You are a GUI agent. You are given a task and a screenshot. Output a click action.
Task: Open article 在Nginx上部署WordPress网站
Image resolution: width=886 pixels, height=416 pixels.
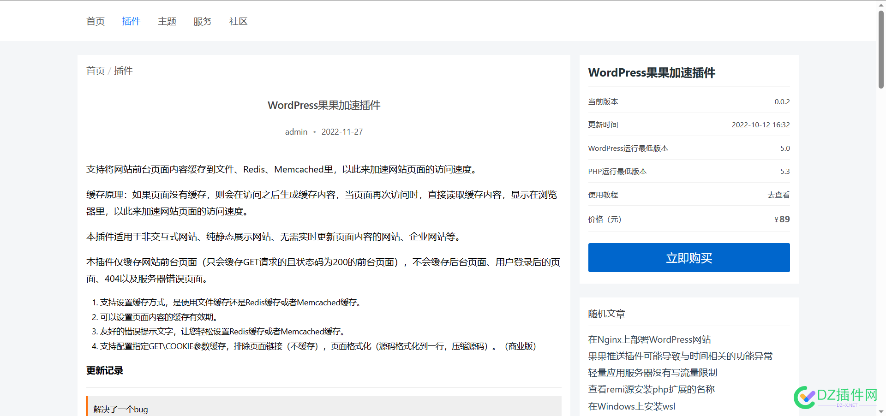(649, 339)
